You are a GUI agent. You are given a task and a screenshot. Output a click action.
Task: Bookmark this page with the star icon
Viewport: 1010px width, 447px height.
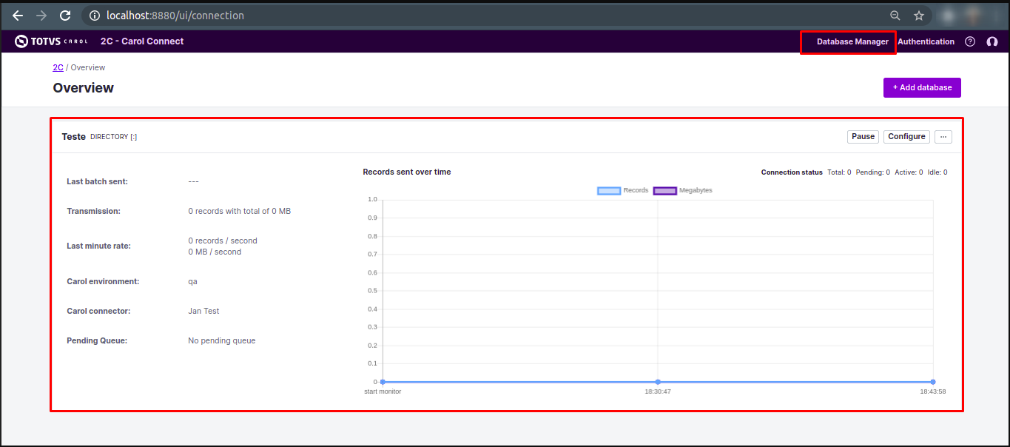pos(918,16)
